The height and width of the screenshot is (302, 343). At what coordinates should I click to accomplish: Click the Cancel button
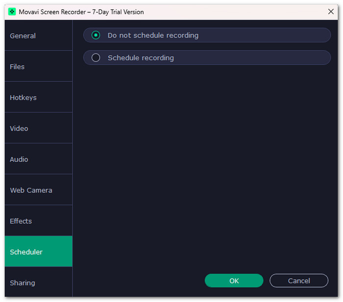pyautogui.click(x=299, y=280)
